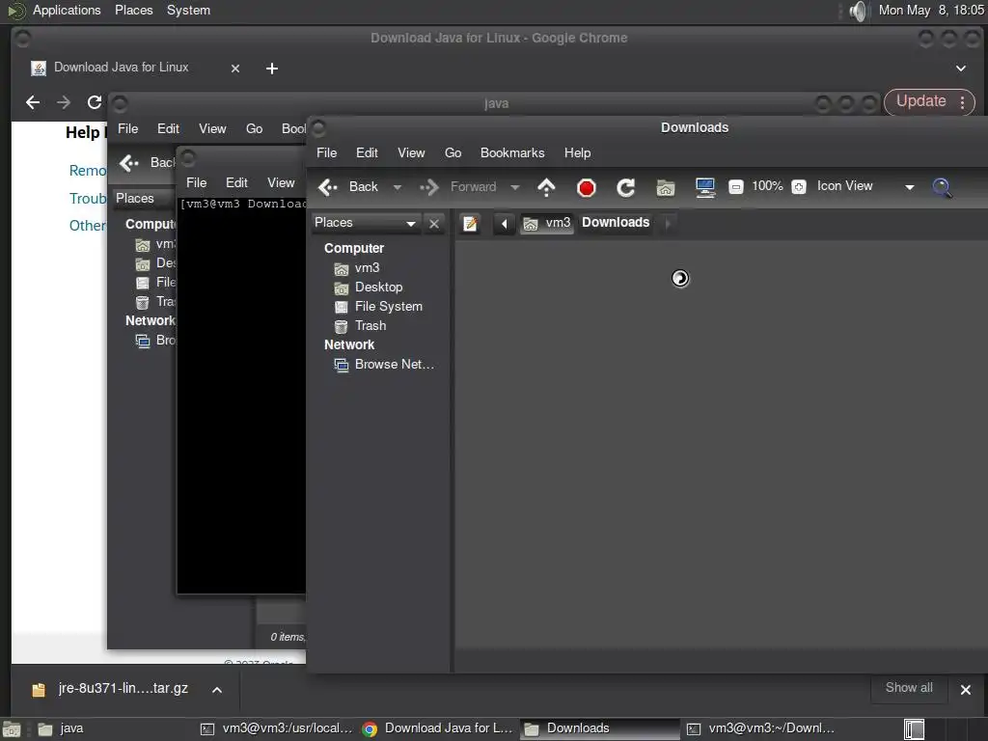Zoom in the Downloads view
This screenshot has width=988, height=741.
798,187
